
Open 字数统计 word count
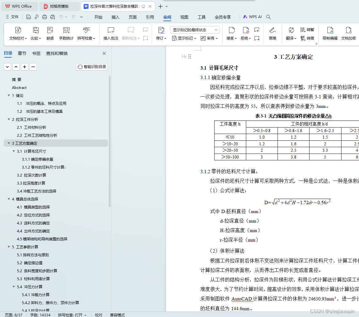[66, 33]
